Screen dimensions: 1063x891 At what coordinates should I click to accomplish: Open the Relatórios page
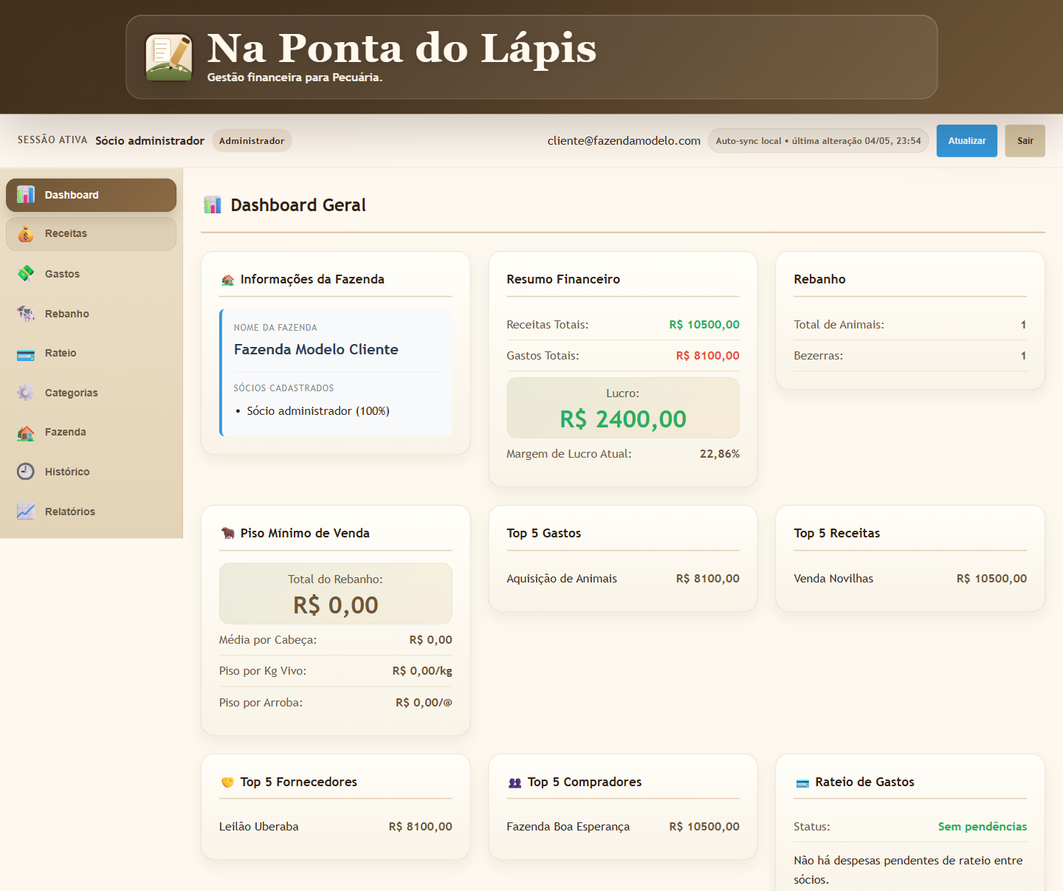tap(91, 512)
